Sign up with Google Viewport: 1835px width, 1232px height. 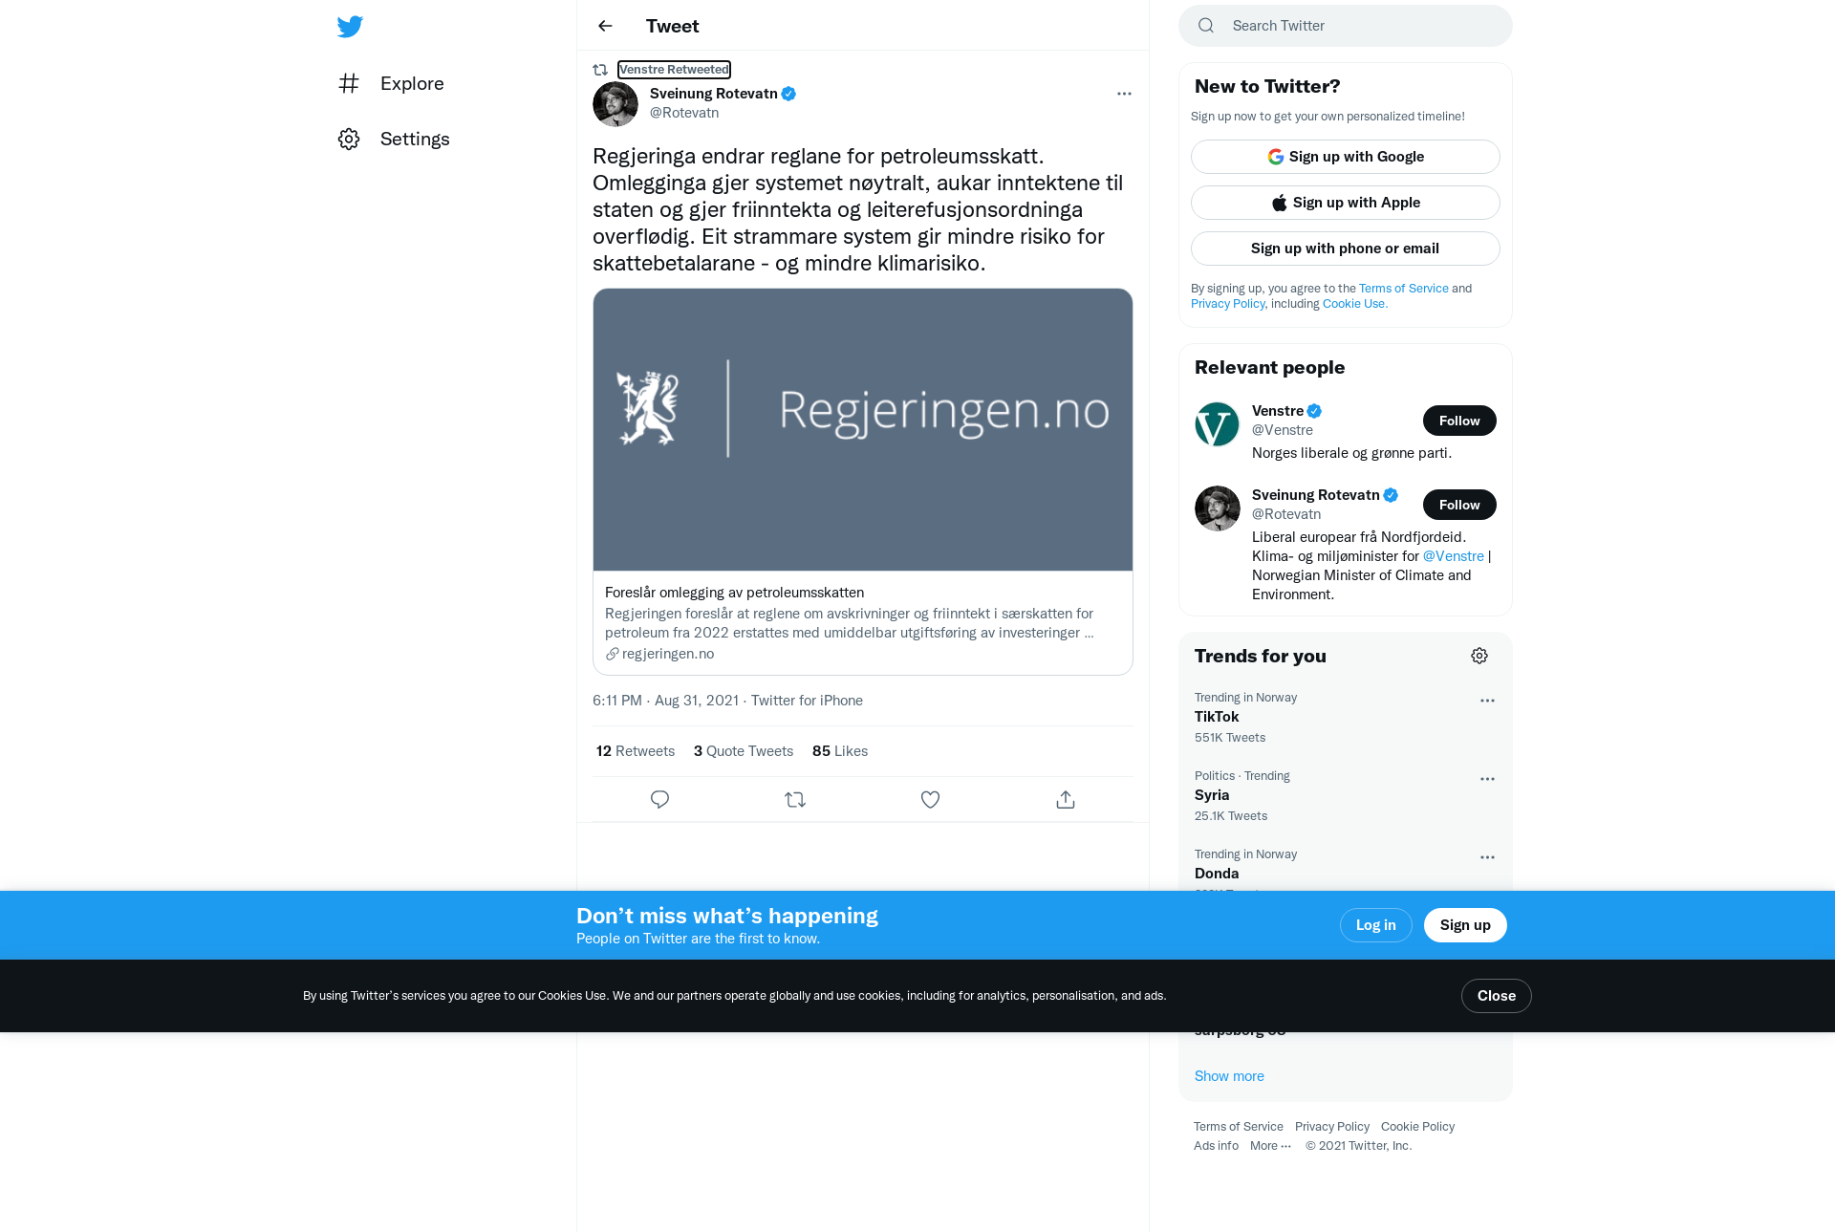(1345, 157)
